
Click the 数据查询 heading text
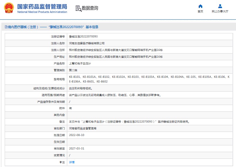[x=90, y=8]
